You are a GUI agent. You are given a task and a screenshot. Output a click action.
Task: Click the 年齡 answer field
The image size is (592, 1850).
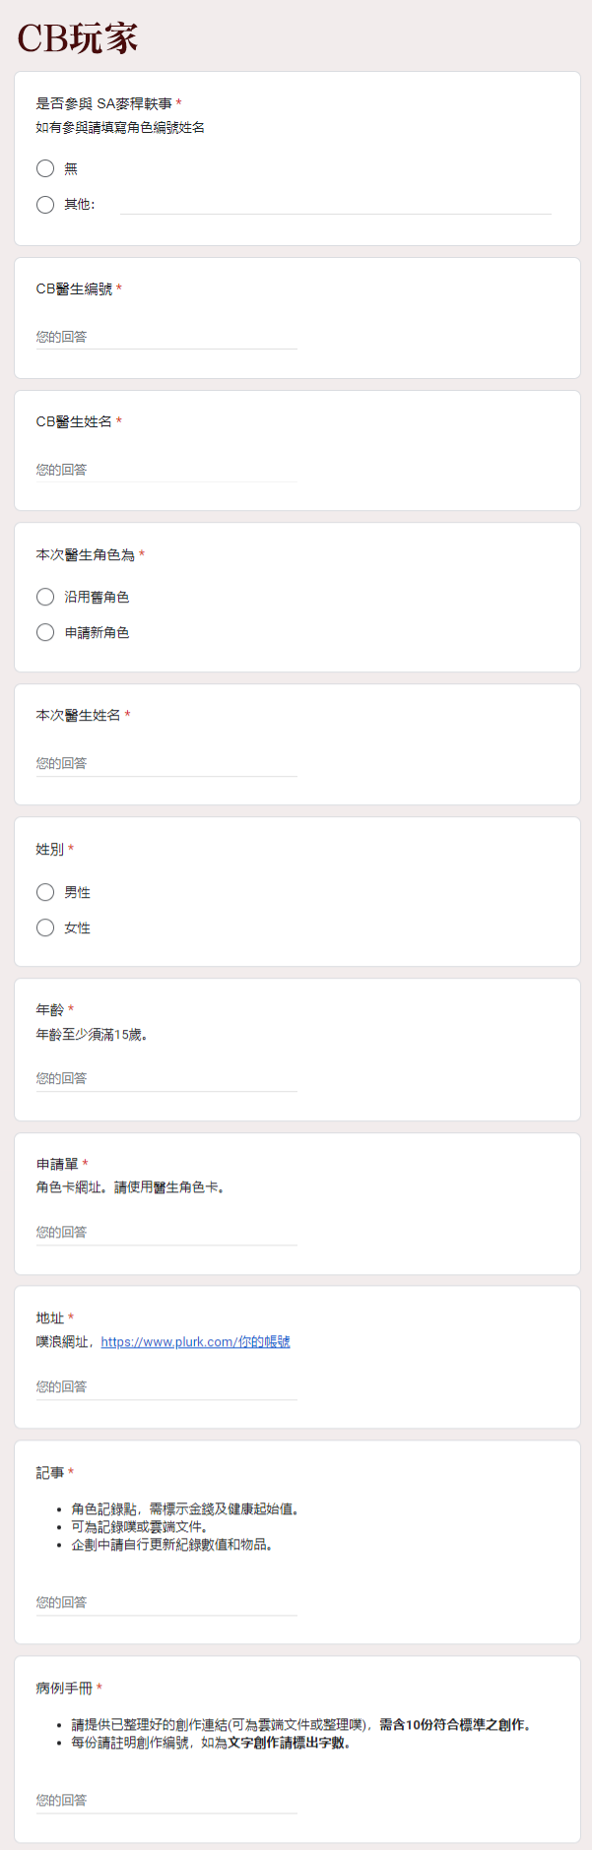coord(166,1078)
